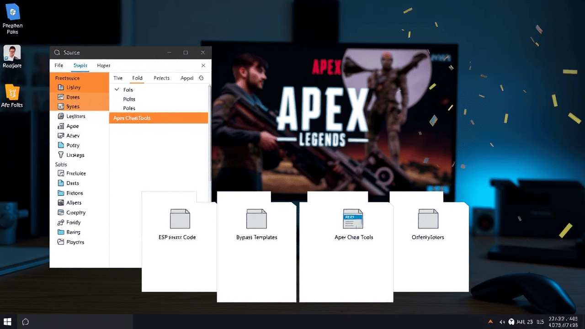This screenshot has height=329, width=585.
Task: Select the Lisjoy sidebar item icon
Action: point(62,87)
